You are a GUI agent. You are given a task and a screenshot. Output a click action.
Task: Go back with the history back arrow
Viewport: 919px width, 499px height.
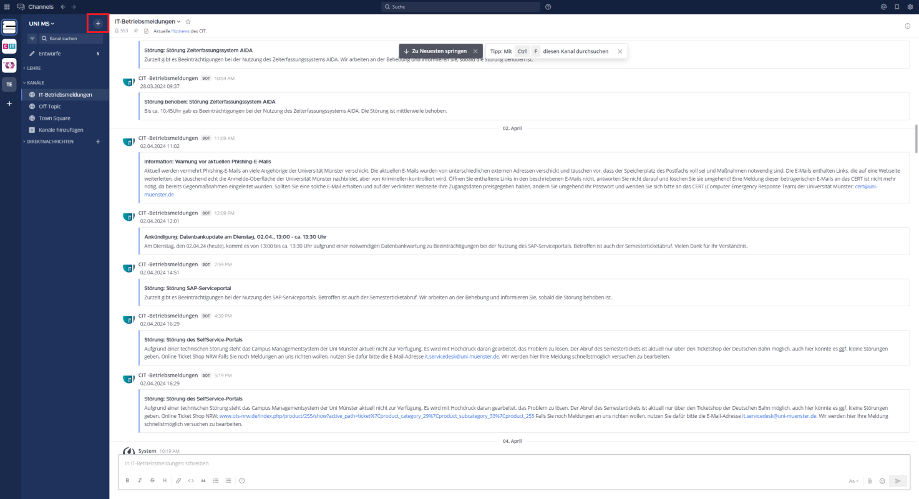pyautogui.click(x=62, y=6)
